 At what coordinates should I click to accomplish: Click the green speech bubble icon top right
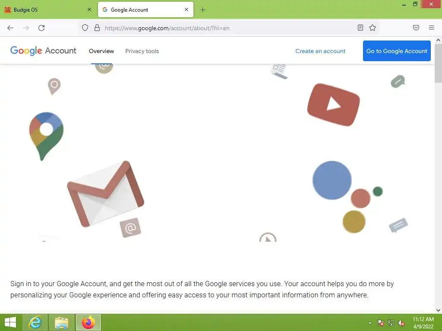coord(398,81)
